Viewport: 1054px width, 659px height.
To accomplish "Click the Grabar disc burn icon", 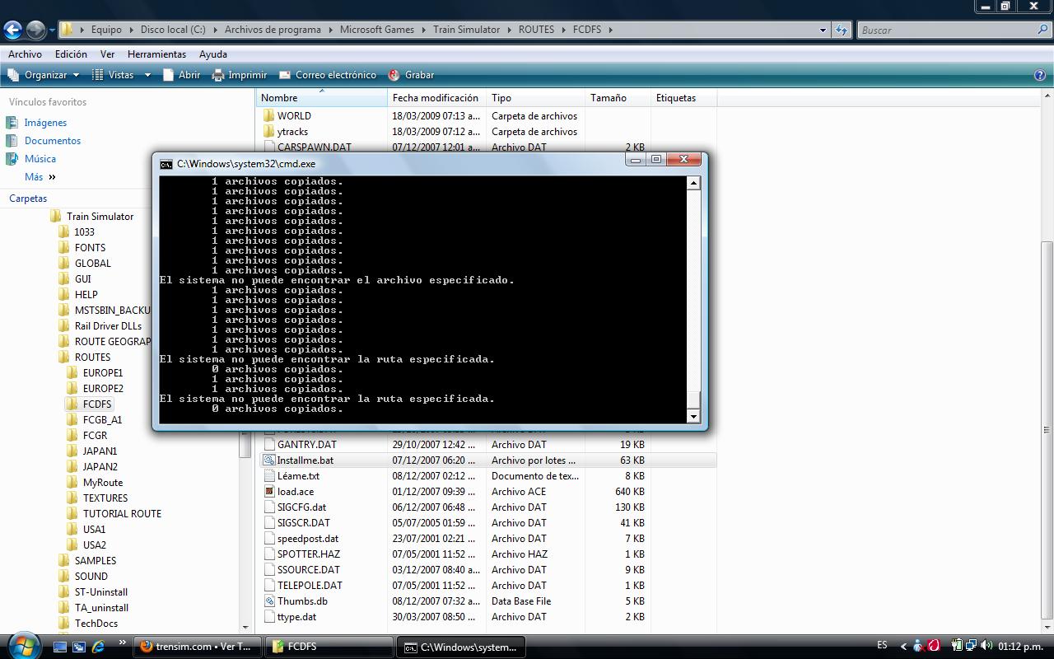I will (x=394, y=75).
